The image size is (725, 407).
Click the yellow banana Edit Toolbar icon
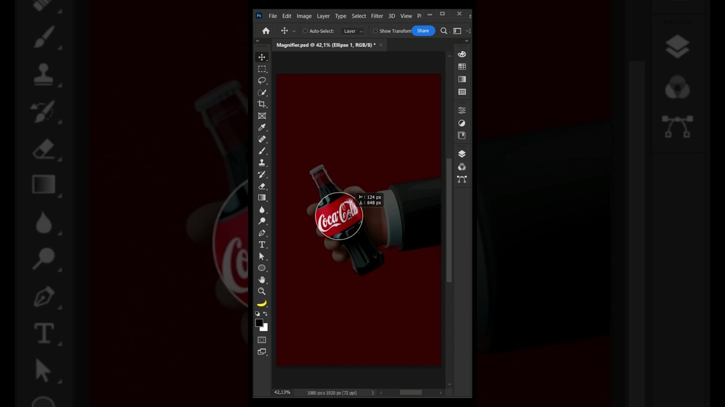click(262, 304)
